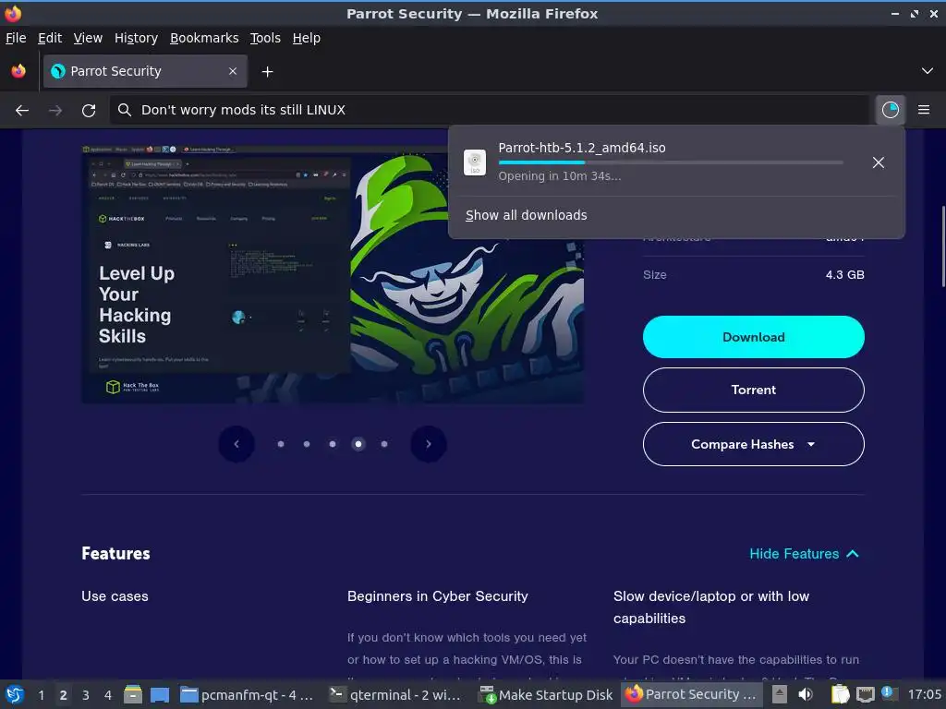
Task: Go back to the previous page
Action: [x=22, y=111]
